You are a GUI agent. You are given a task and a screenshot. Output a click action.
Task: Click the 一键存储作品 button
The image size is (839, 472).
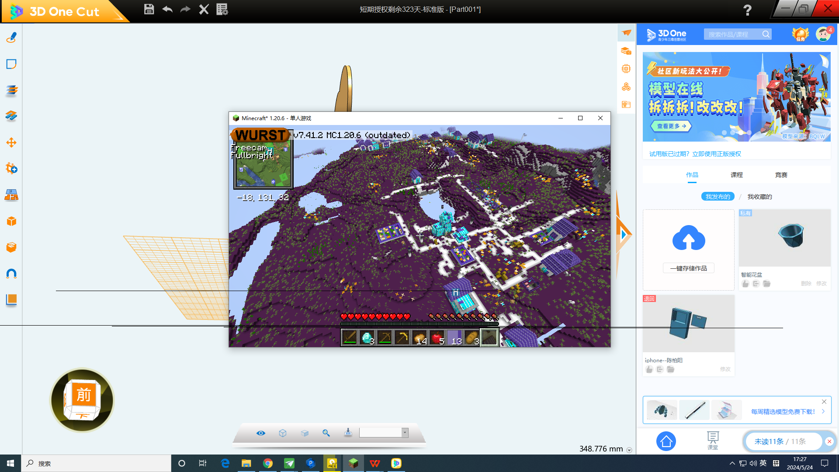(688, 268)
